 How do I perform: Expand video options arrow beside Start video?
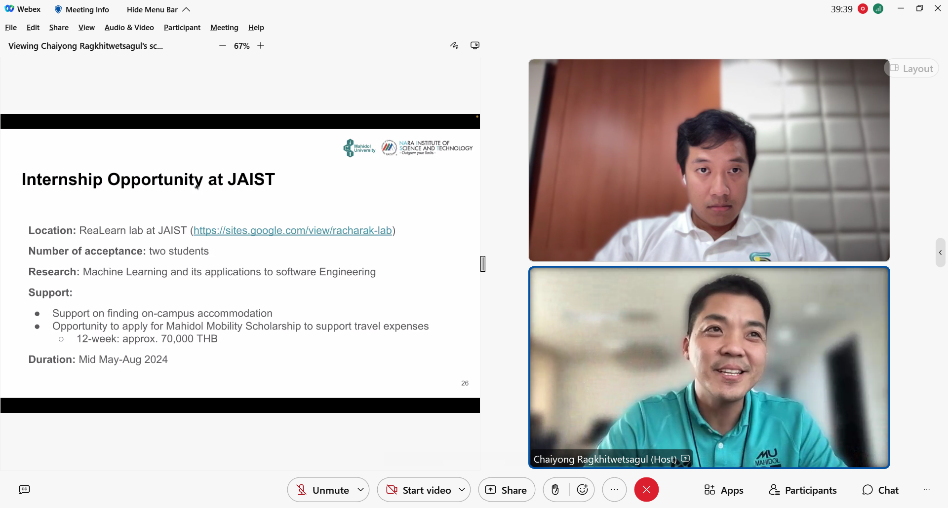pos(462,490)
